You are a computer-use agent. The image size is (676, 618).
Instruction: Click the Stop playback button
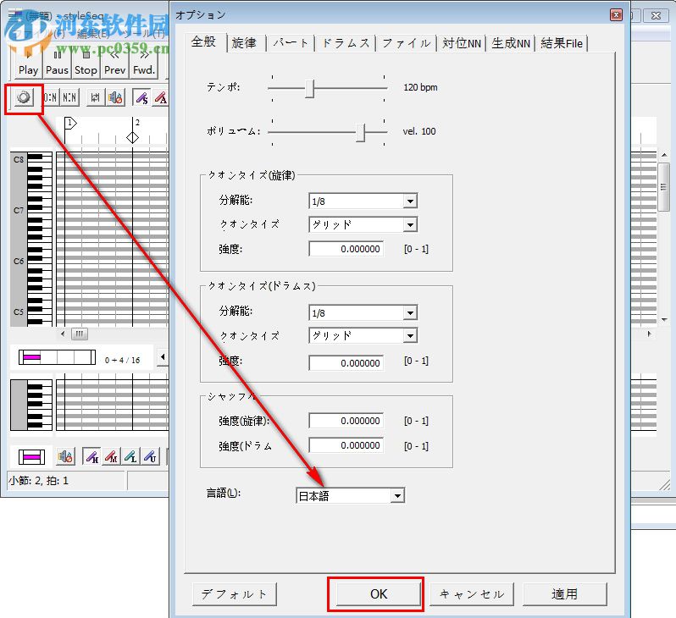click(x=86, y=63)
